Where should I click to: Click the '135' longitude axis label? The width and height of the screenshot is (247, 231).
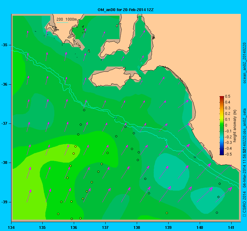pos(42,227)
